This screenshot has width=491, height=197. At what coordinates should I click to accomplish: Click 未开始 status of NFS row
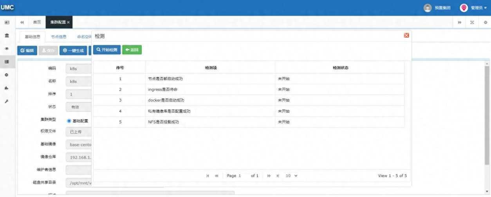tap(283, 122)
